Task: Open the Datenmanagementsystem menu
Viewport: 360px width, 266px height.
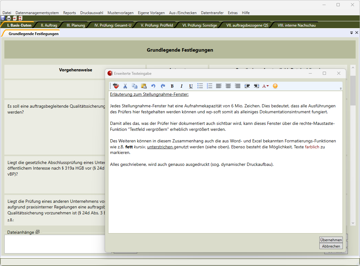Action: (x=37, y=13)
